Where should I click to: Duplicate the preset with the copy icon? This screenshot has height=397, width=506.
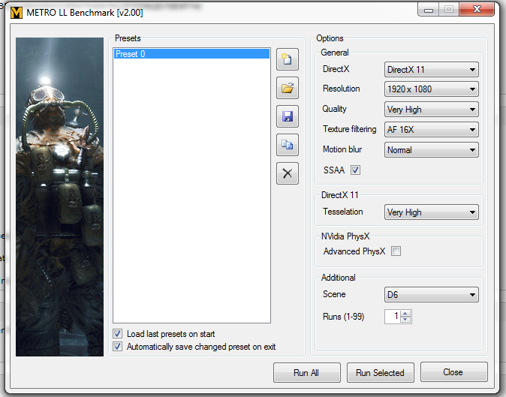coord(288,145)
